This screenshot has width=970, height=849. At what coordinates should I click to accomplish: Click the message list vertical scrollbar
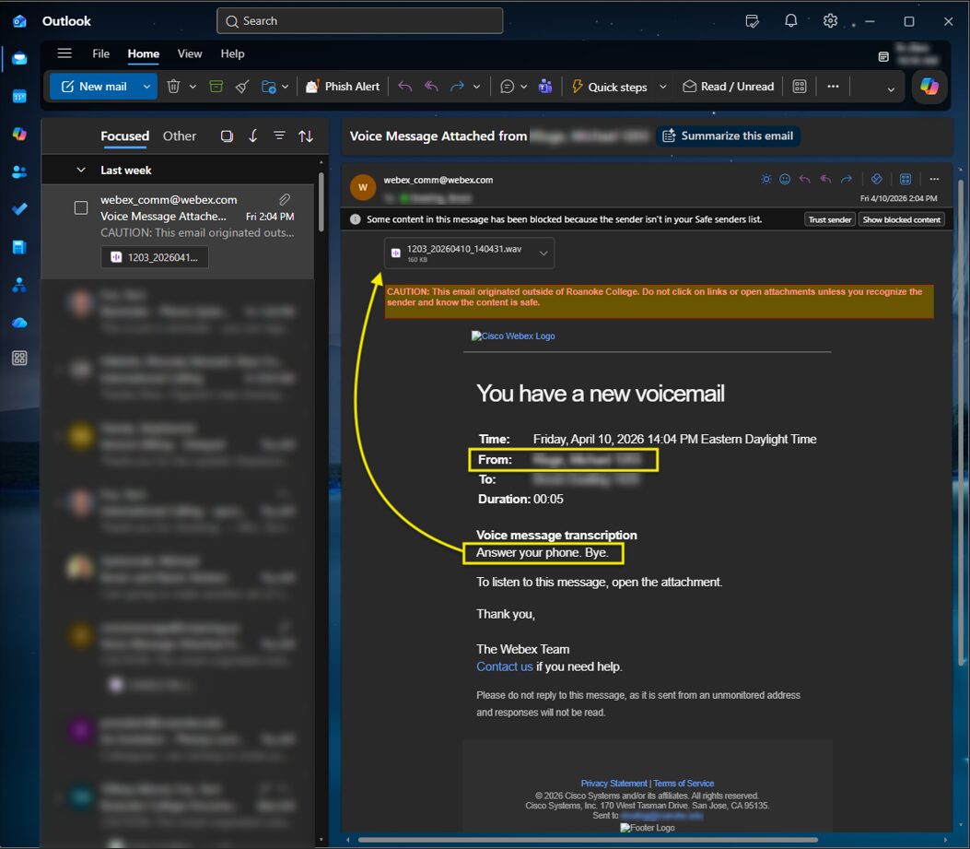321,201
